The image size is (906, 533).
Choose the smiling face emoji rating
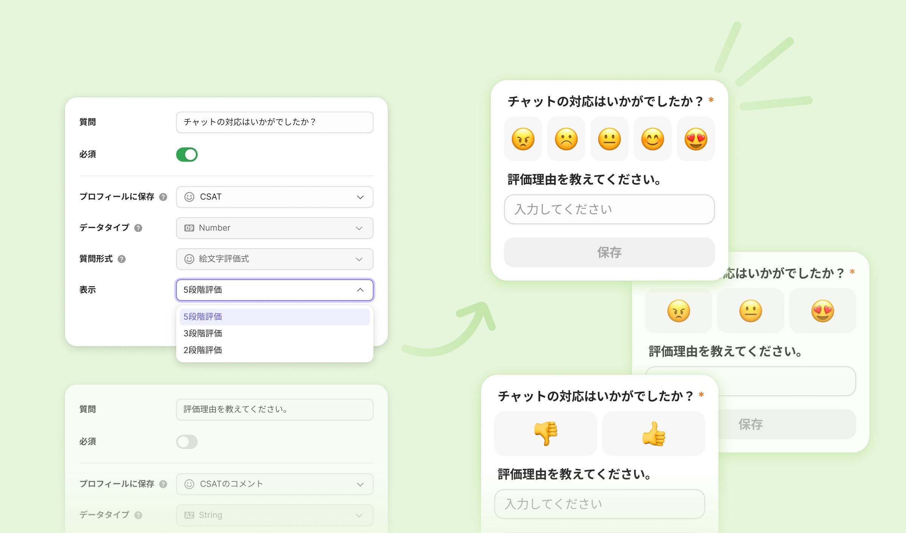(652, 139)
